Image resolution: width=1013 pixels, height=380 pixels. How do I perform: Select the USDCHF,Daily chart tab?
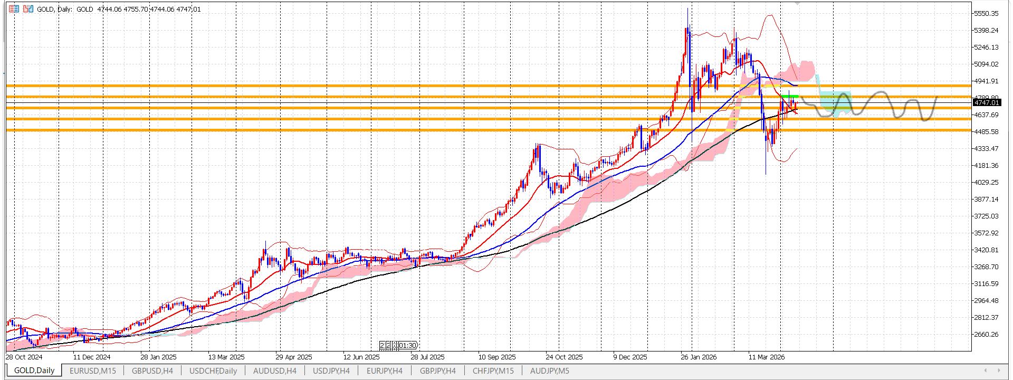click(213, 371)
